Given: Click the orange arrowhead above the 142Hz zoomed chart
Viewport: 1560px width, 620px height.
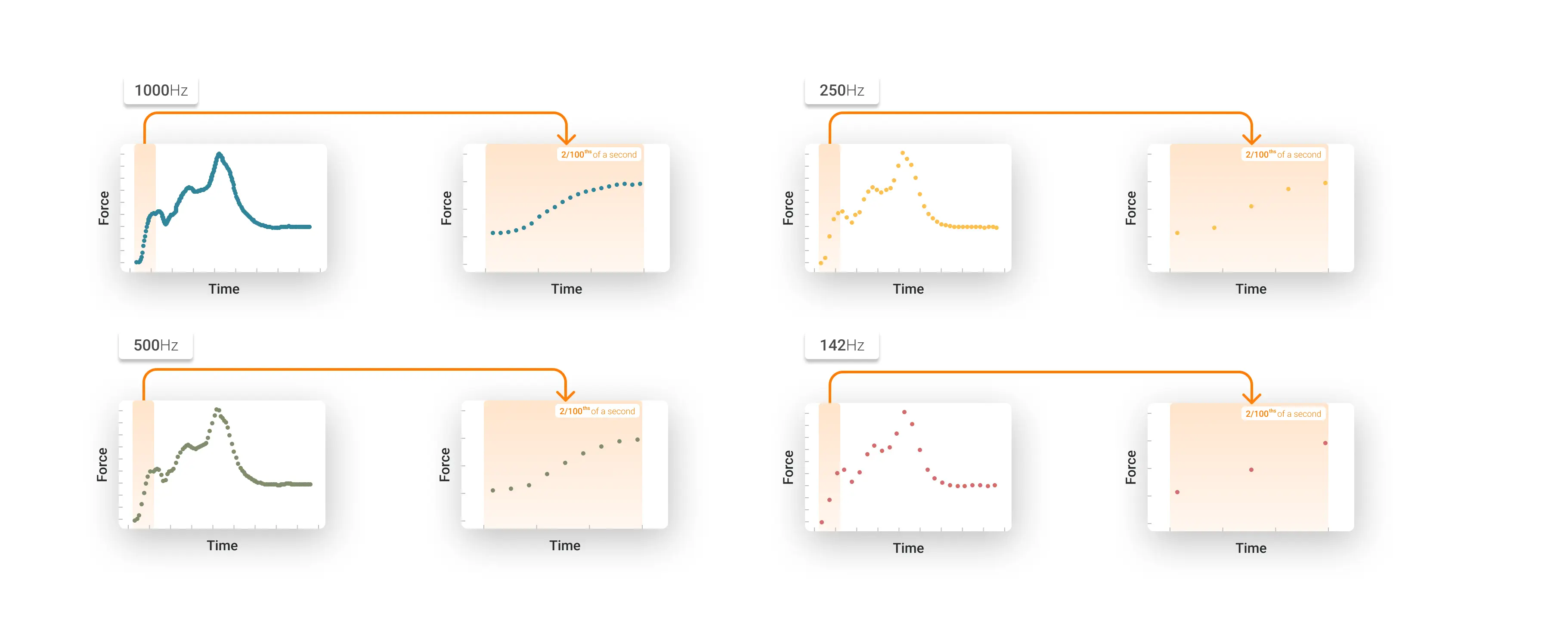Looking at the screenshot, I should pos(1251,397).
